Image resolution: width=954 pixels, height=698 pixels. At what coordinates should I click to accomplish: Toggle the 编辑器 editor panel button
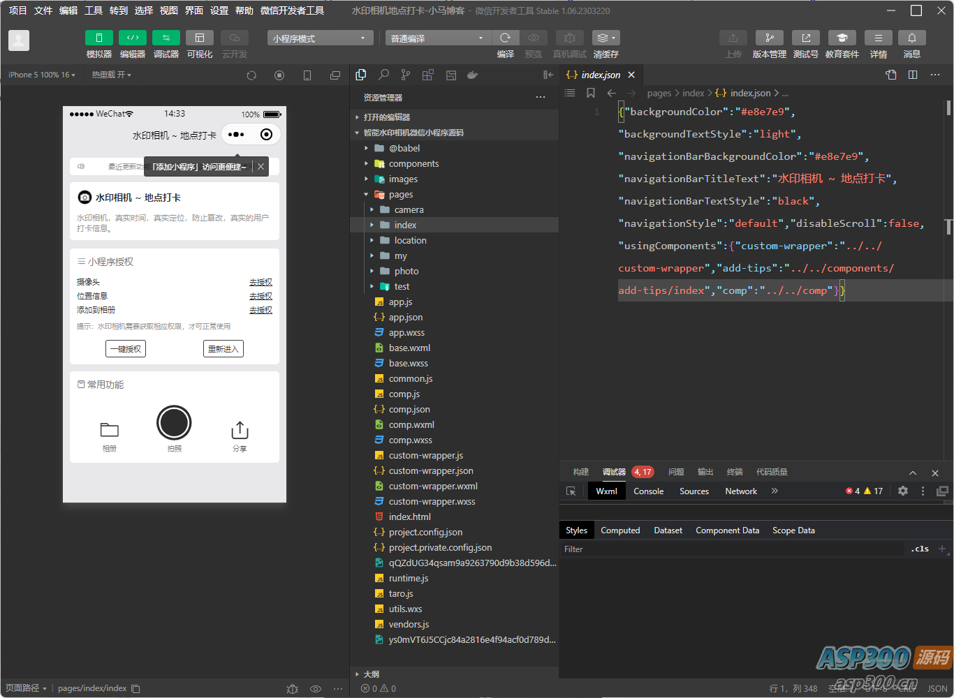click(132, 38)
